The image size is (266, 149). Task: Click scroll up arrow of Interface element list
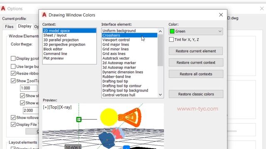click(x=160, y=31)
